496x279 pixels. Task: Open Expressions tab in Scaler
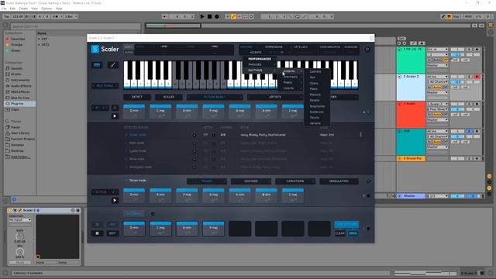[274, 46]
